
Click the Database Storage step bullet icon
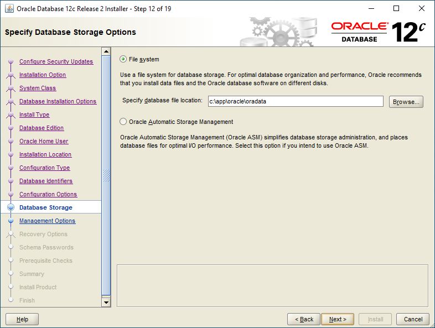[11, 207]
